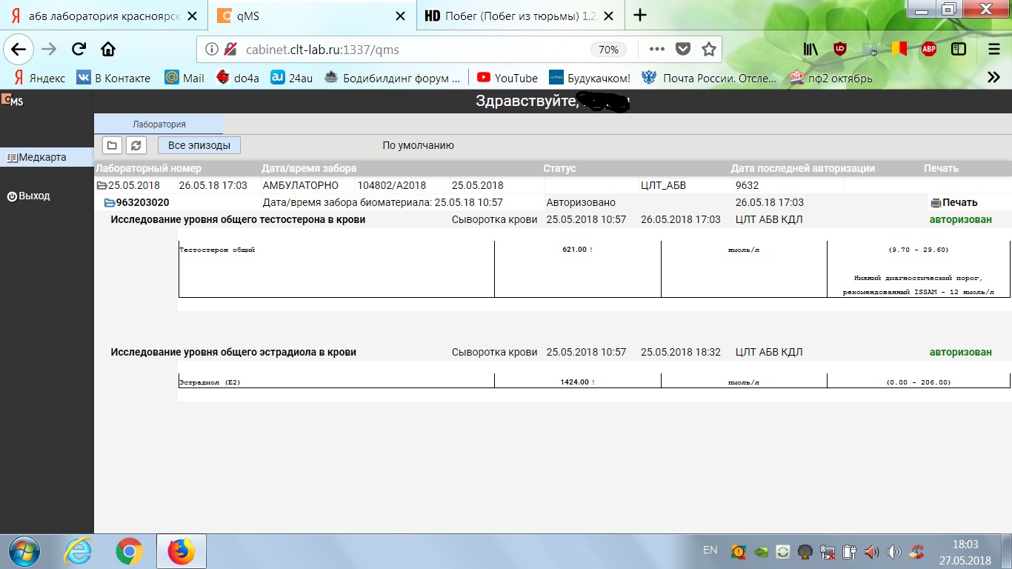
Task: Click the ABP Adblock Plus toolbar icon
Action: (928, 48)
